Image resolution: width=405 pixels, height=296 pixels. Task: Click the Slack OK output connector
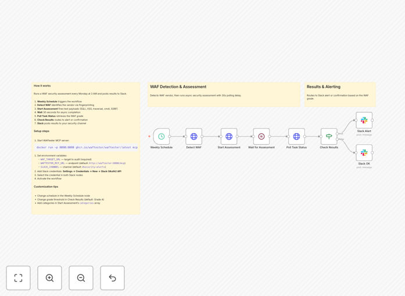click(372, 153)
